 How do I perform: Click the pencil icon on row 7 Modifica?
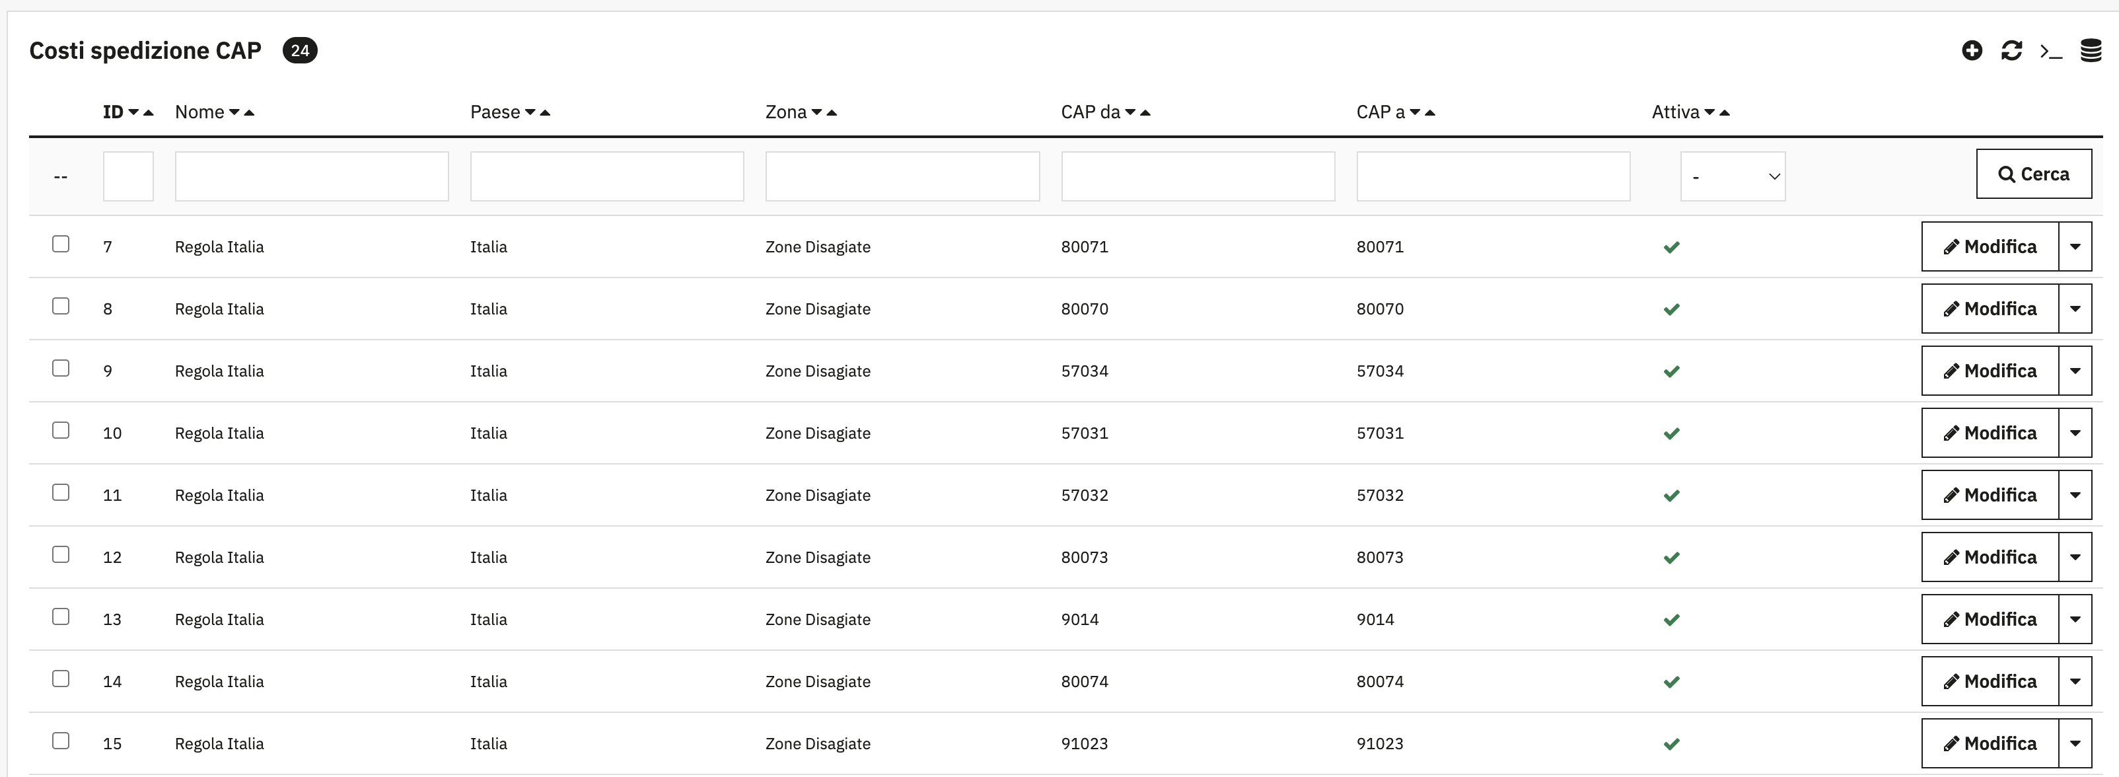[1952, 246]
